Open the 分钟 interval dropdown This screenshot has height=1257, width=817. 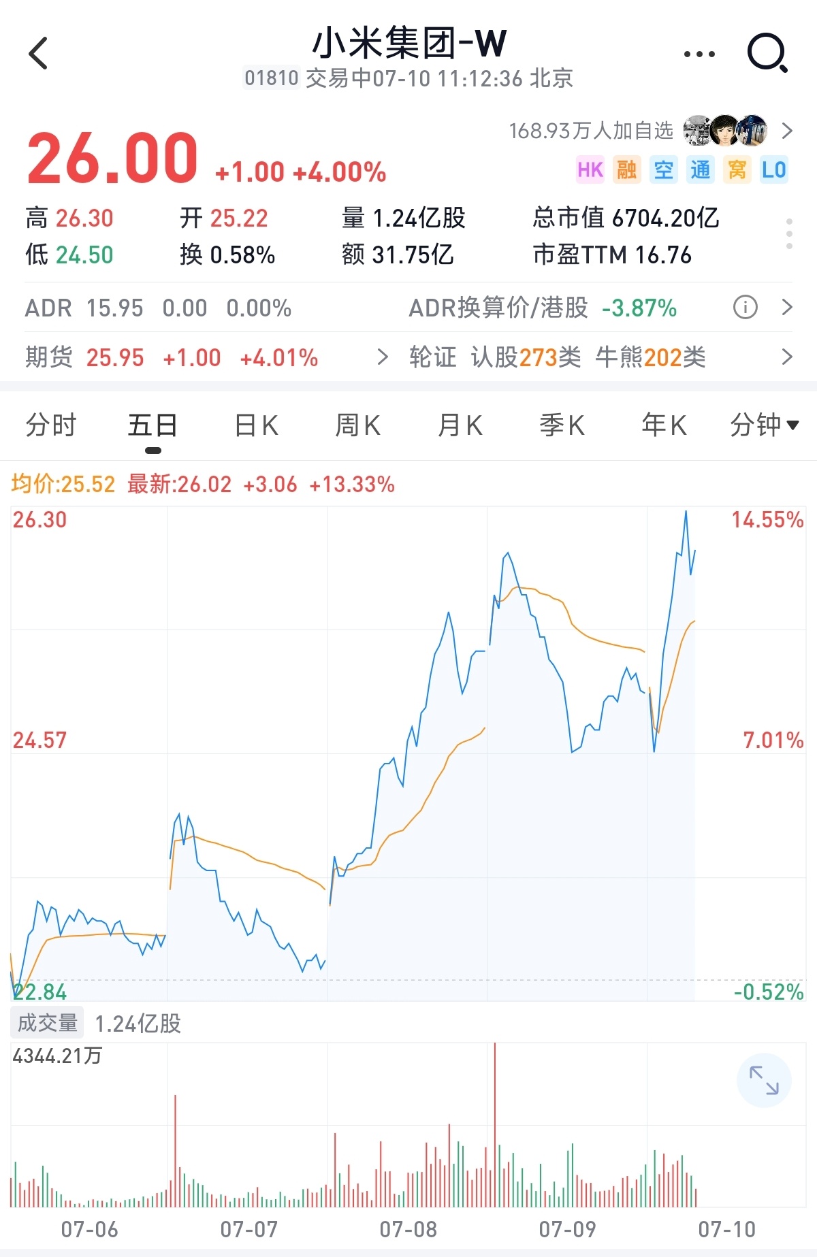pos(764,425)
